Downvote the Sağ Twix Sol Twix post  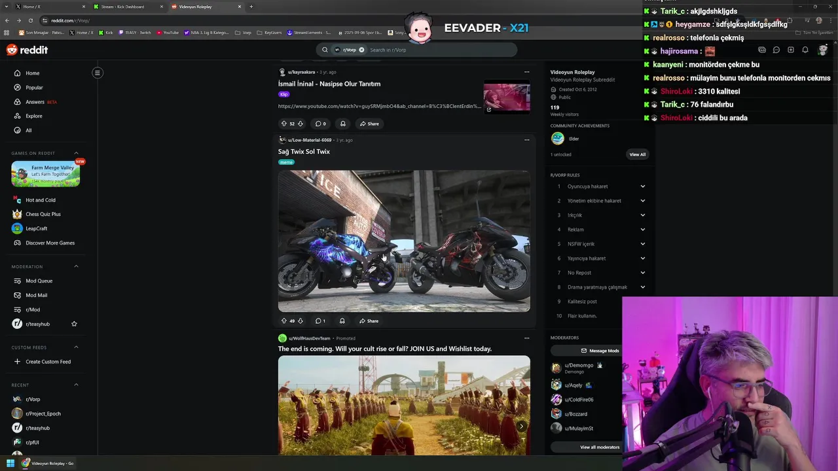301,321
